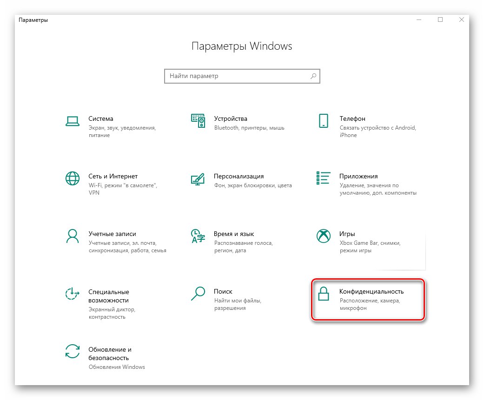Open the Телефон phone icon
Viewport: 484px width, 400px height.
pyautogui.click(x=324, y=121)
